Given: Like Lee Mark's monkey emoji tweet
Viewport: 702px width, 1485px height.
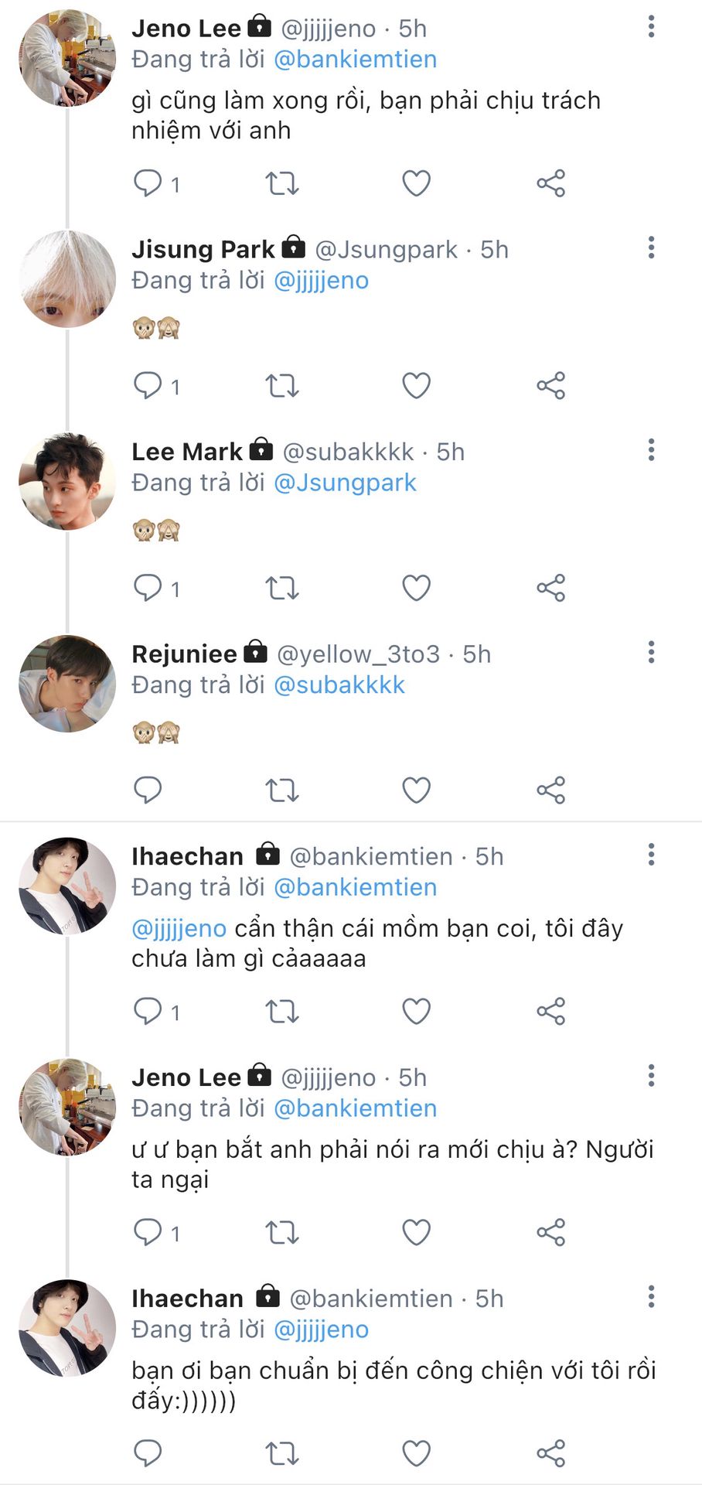Looking at the screenshot, I should coord(416,588).
